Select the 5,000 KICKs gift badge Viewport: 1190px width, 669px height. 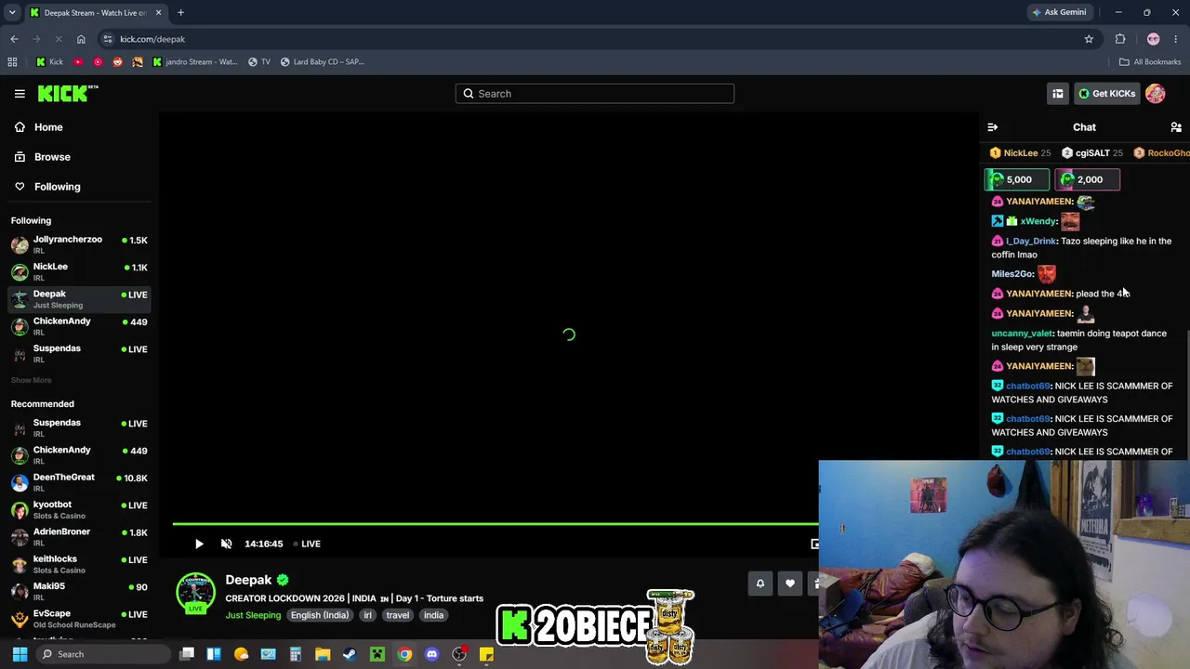click(1017, 179)
